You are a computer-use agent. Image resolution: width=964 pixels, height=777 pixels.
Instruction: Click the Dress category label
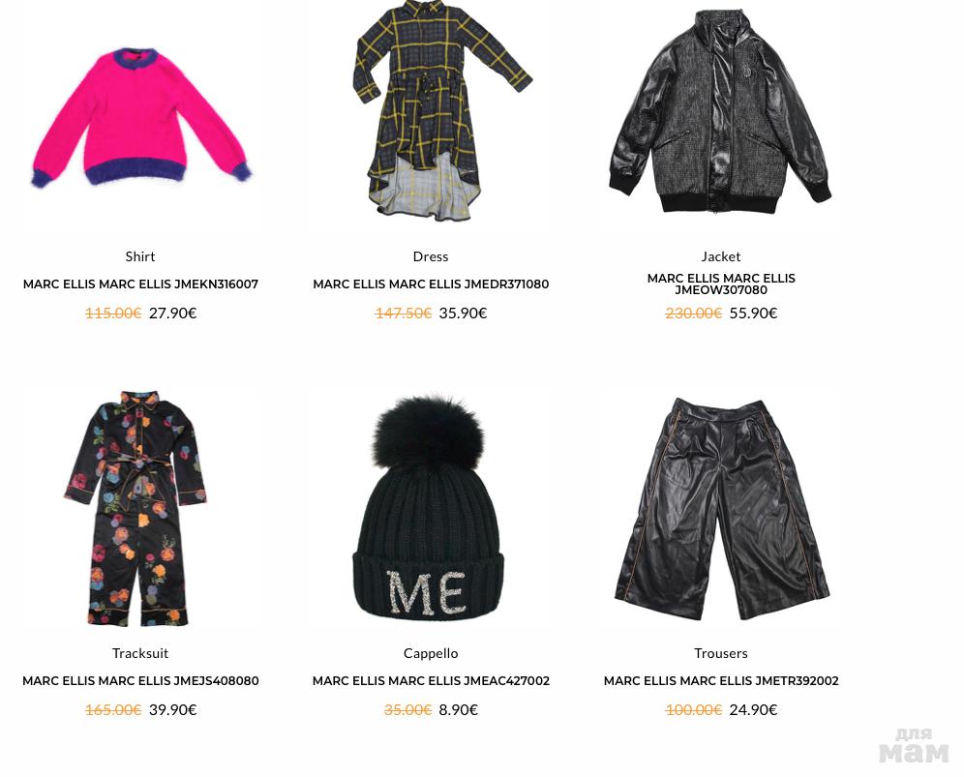431,256
